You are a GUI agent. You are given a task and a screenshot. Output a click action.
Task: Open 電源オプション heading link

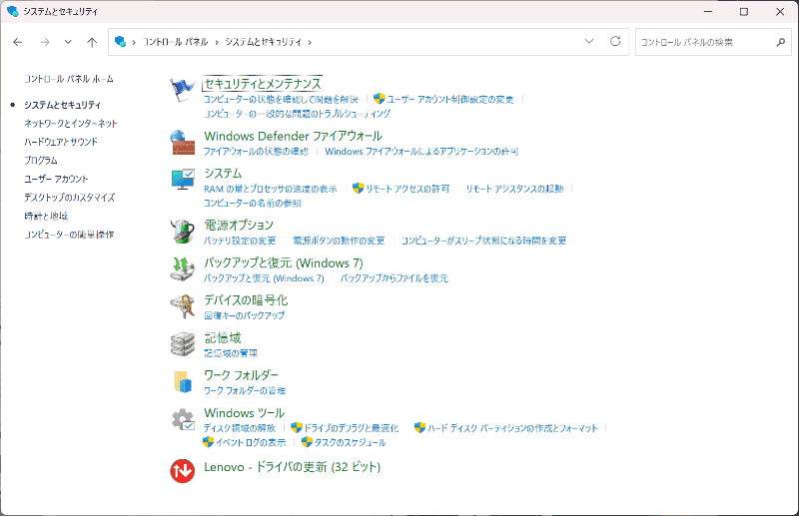coord(239,226)
